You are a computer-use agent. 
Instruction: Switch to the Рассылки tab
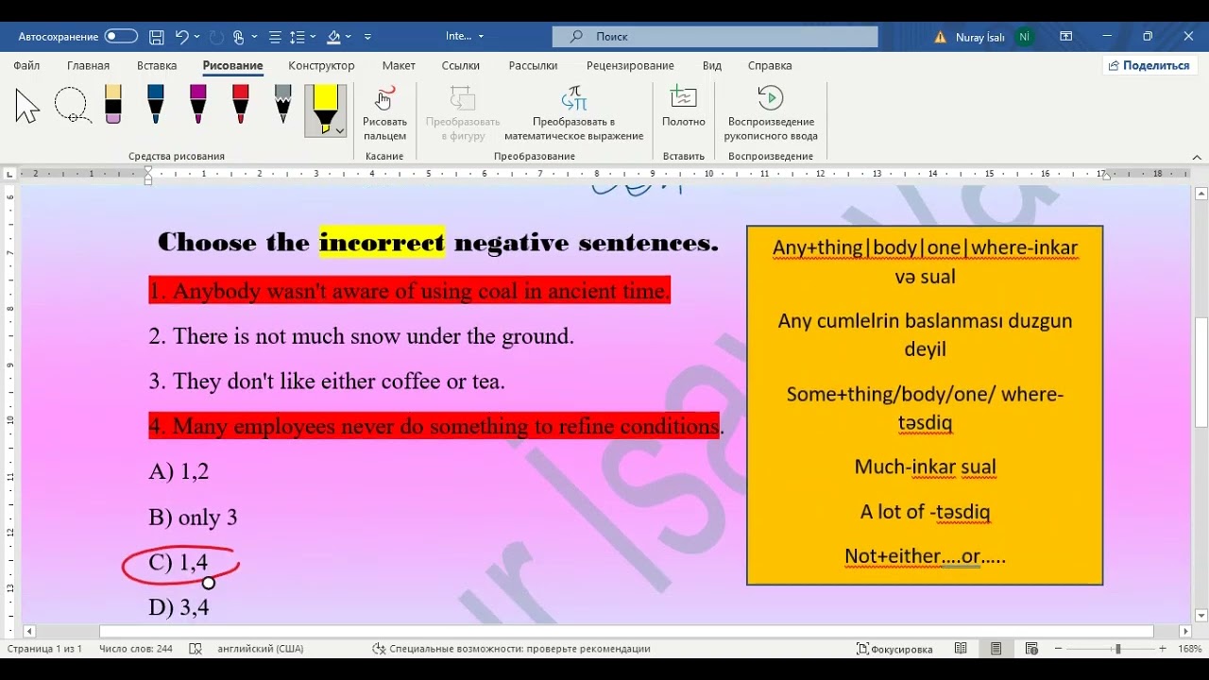[533, 65]
